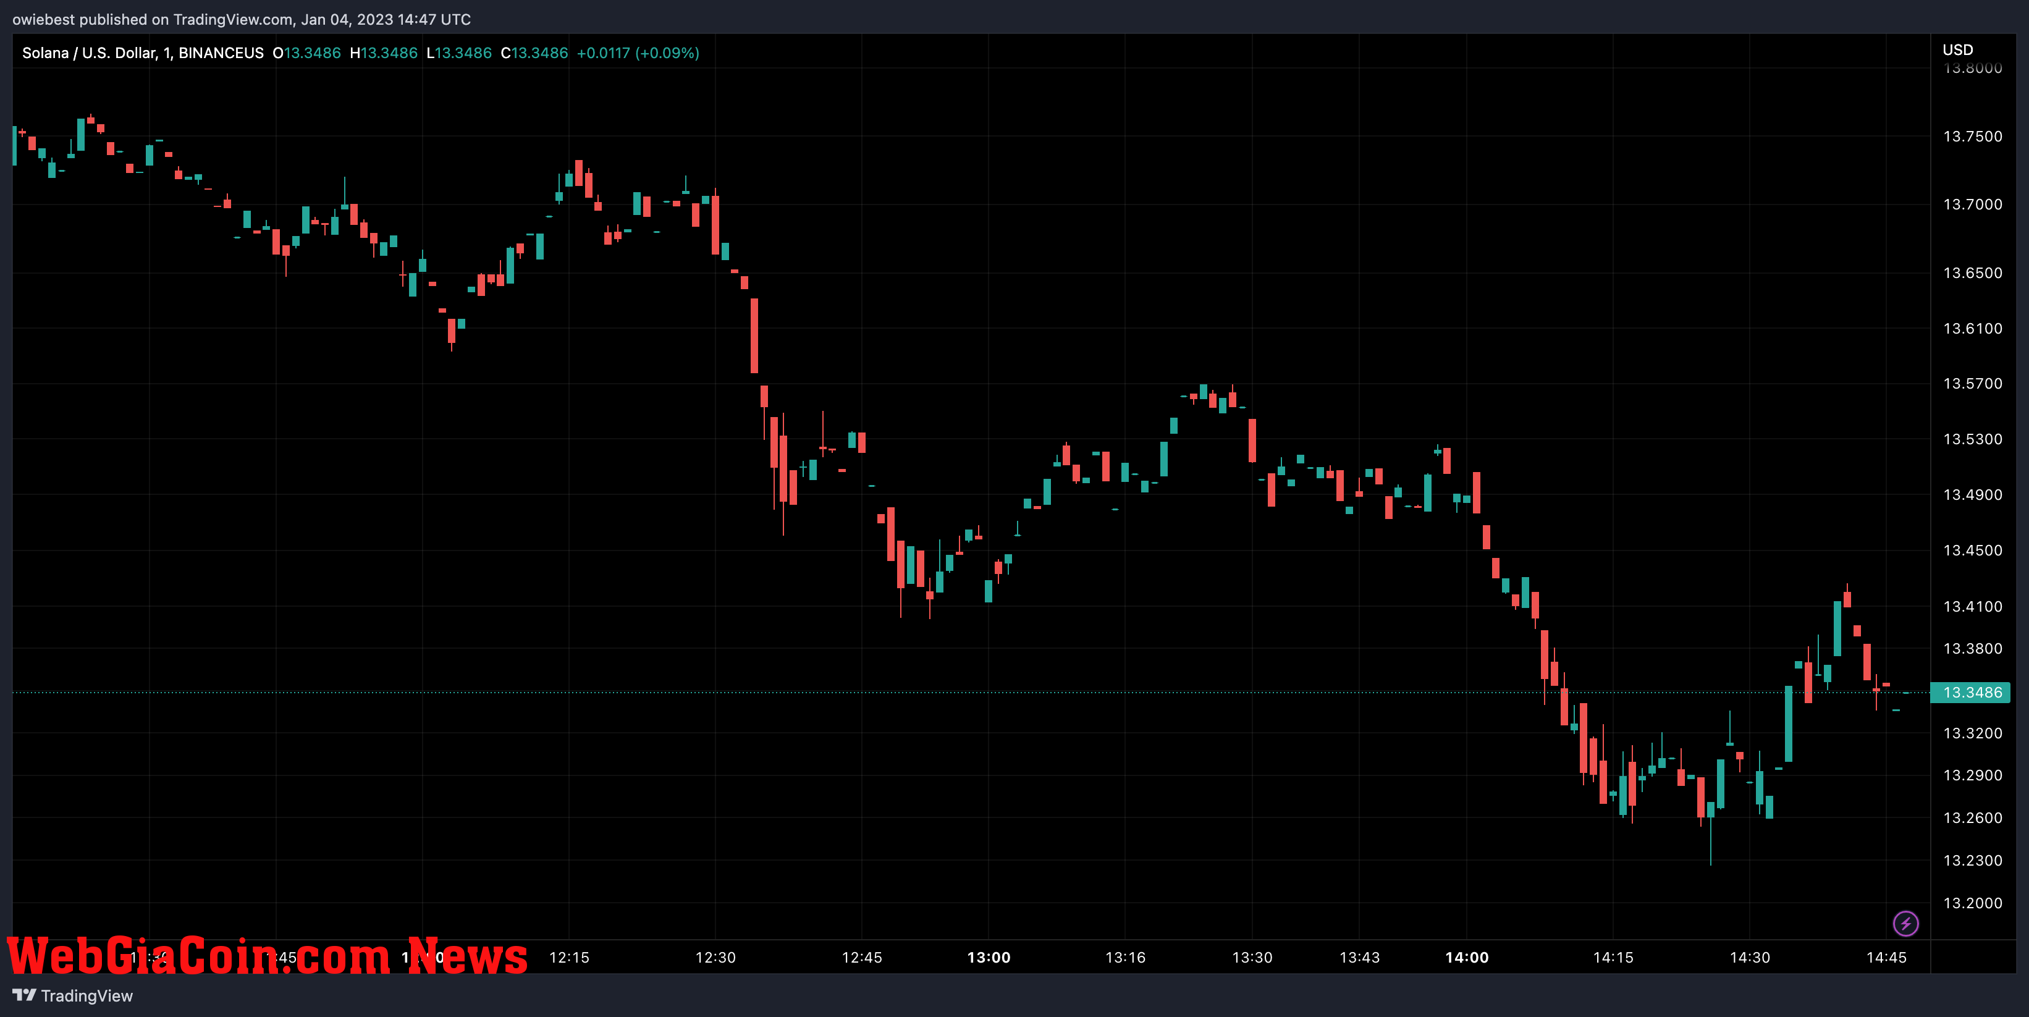Click the 13.6500 price axis label
This screenshot has height=1017, width=2029.
1972,272
